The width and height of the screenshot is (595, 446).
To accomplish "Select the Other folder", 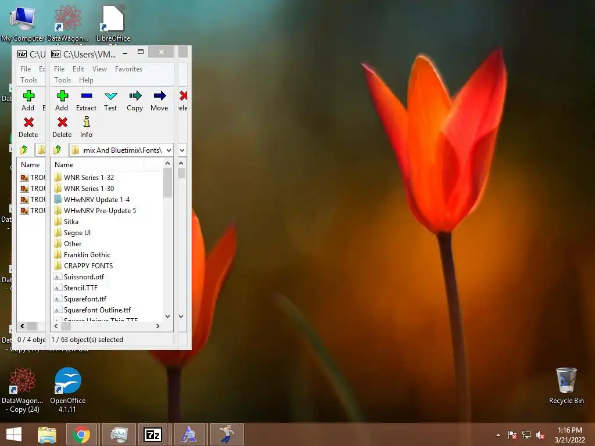I will point(73,243).
